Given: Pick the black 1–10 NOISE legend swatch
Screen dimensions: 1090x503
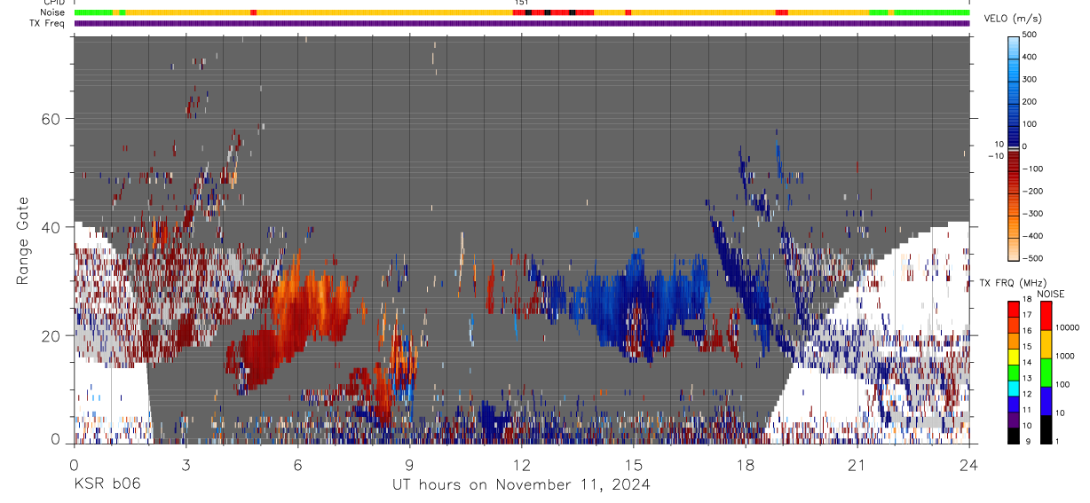Looking at the screenshot, I should point(1045,428).
